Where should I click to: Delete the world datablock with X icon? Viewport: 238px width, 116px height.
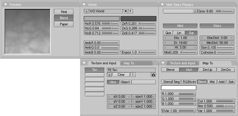pyautogui.click(x=126, y=11)
